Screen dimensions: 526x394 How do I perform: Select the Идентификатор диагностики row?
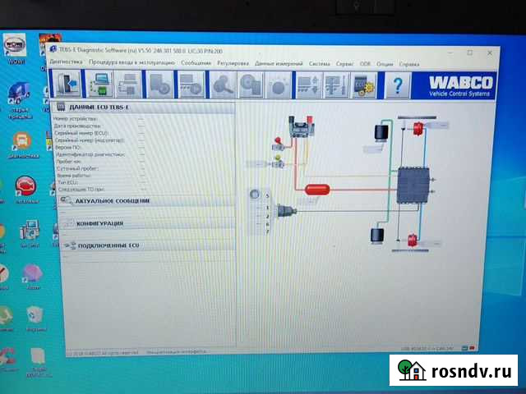102,154
